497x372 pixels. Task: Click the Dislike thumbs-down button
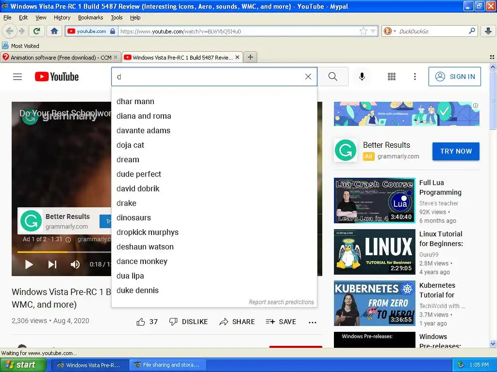(x=188, y=322)
